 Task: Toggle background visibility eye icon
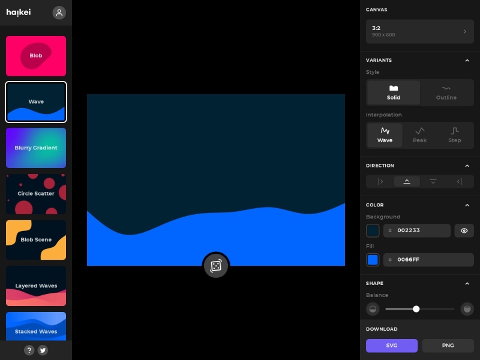tap(464, 230)
